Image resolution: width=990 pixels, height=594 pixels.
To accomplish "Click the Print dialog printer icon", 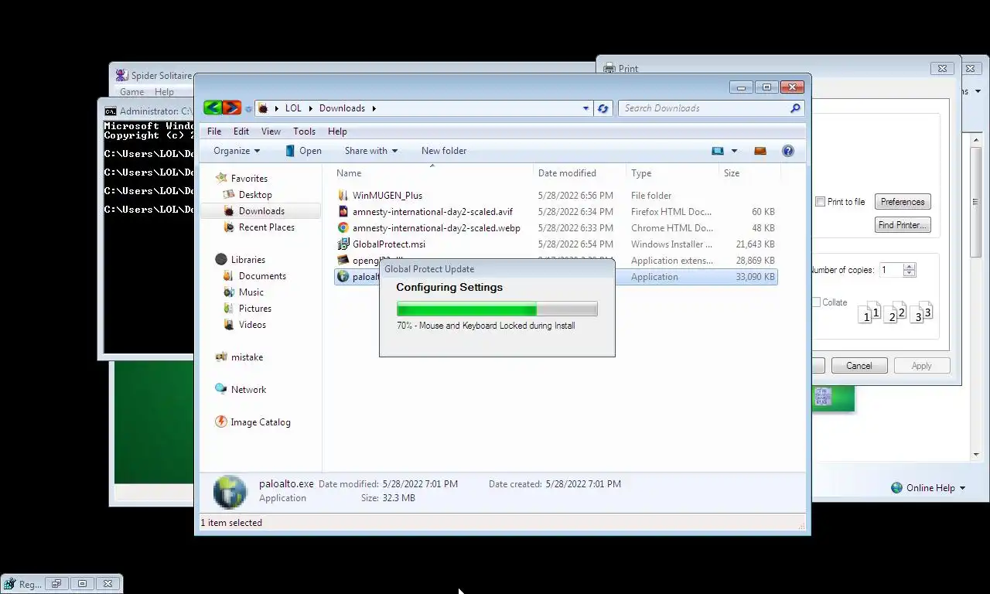I will coord(609,69).
